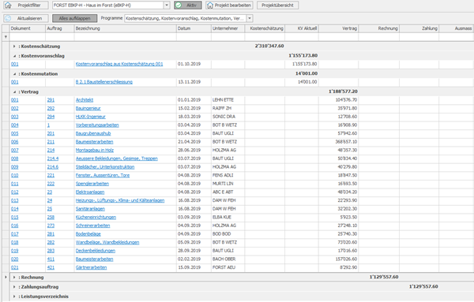Toggle Alles aufklappen button

point(75,18)
